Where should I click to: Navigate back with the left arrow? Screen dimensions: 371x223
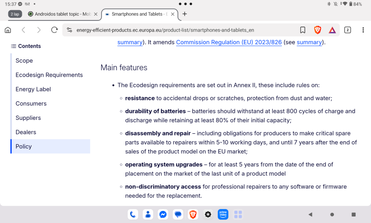24,30
